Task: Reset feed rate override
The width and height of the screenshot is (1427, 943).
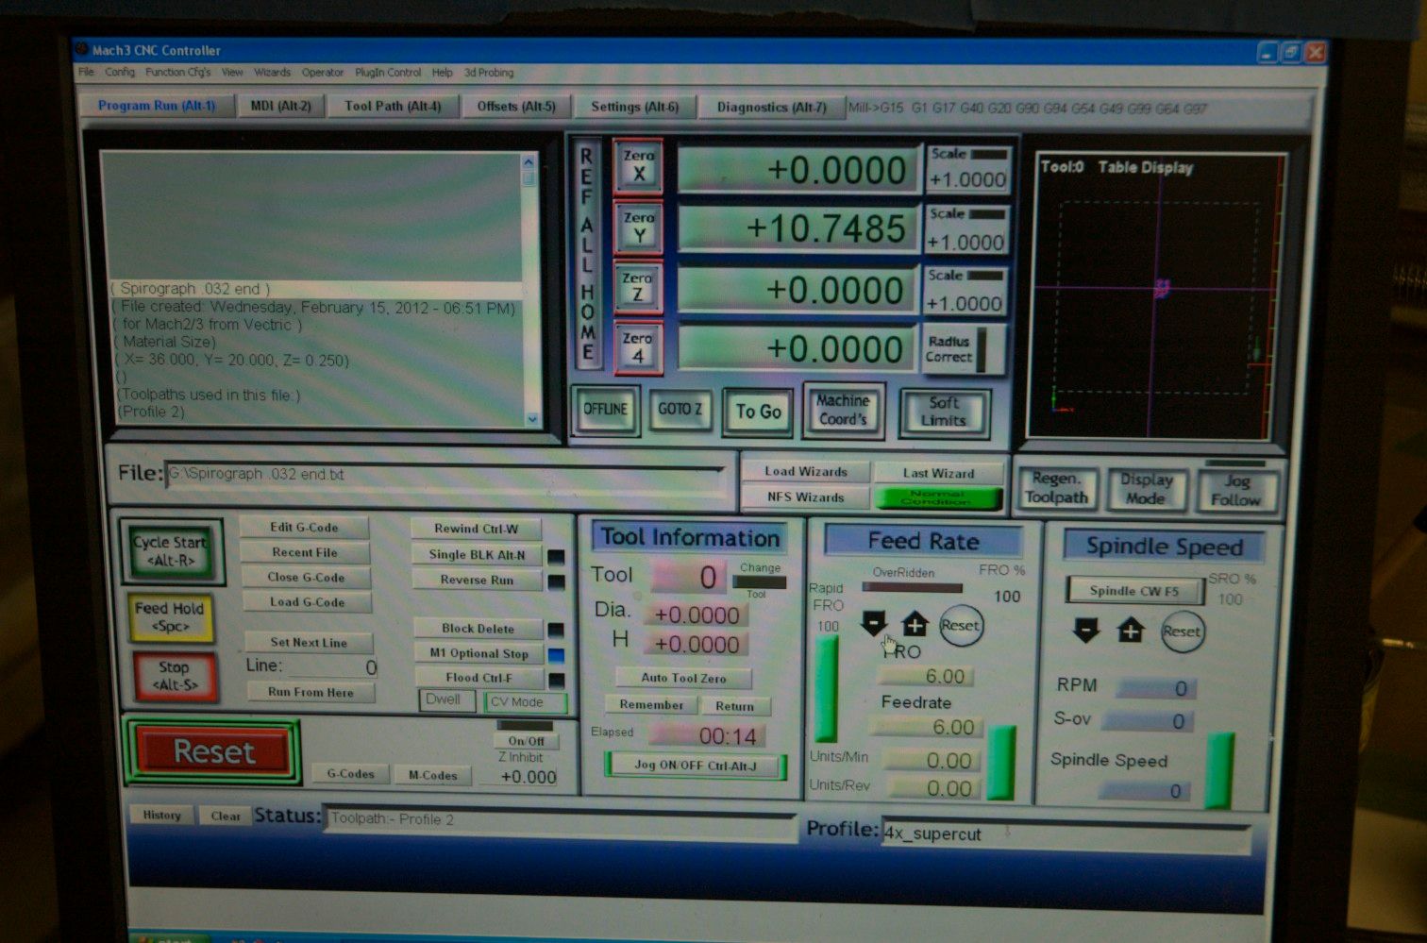Action: 961,625
